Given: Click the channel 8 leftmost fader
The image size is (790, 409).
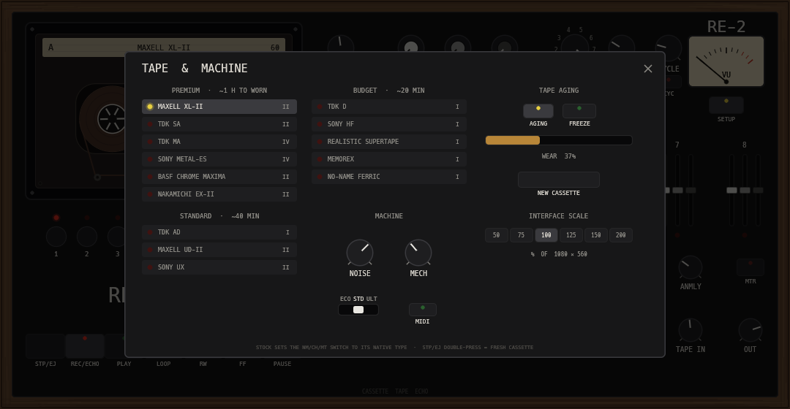Looking at the screenshot, I should pyautogui.click(x=731, y=190).
